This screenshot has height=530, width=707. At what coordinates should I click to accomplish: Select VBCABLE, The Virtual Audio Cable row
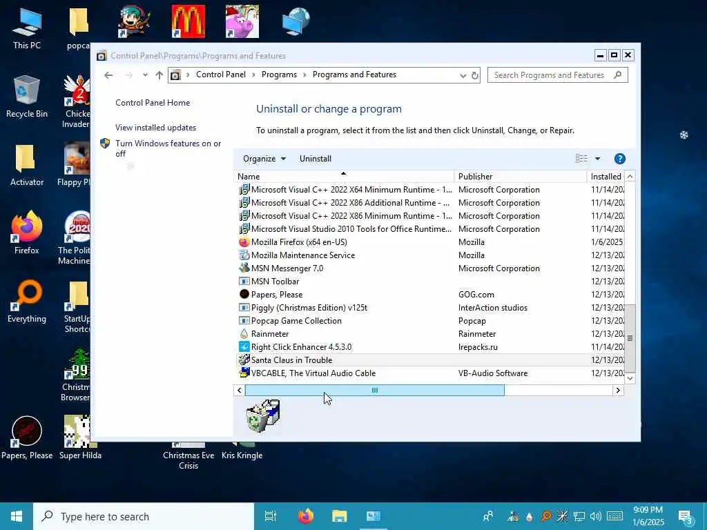[431, 373]
